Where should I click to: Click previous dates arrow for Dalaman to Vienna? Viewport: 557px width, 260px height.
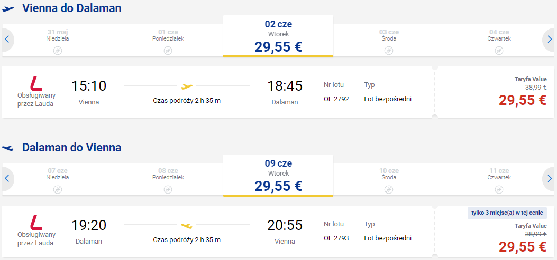click(7, 179)
